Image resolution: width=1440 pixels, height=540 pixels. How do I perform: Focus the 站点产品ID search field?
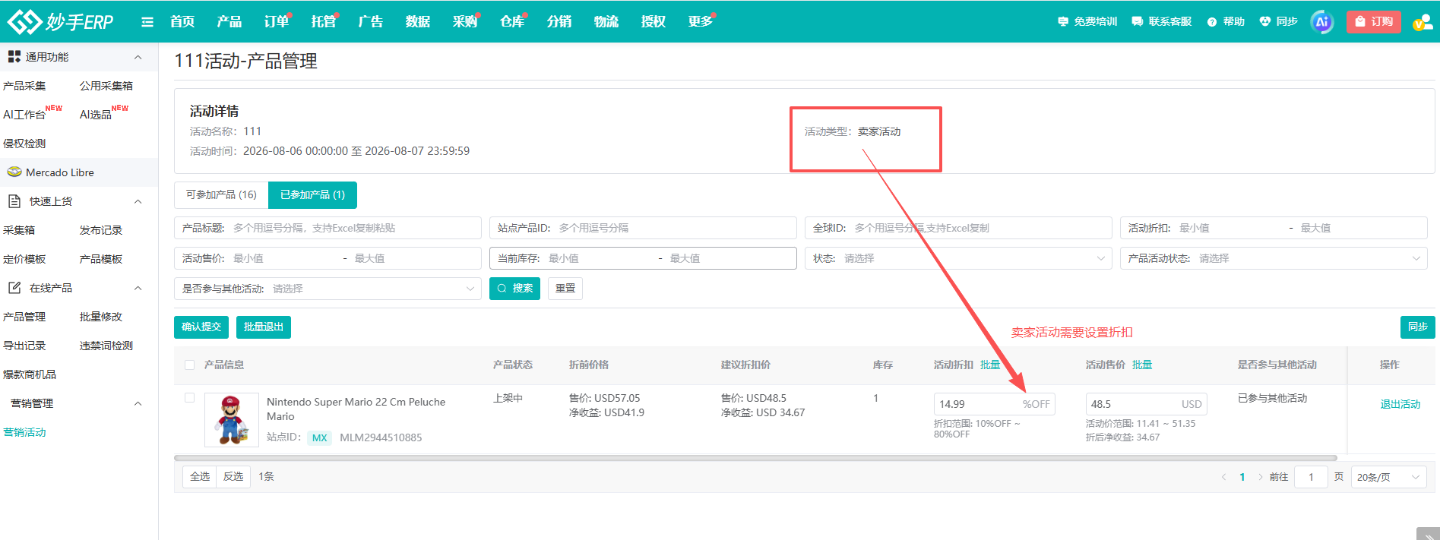[643, 228]
